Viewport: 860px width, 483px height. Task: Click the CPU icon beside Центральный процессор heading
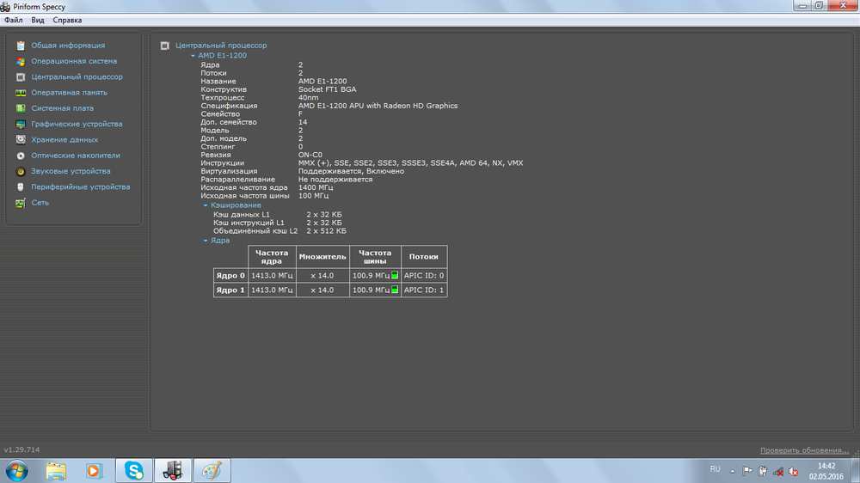164,46
